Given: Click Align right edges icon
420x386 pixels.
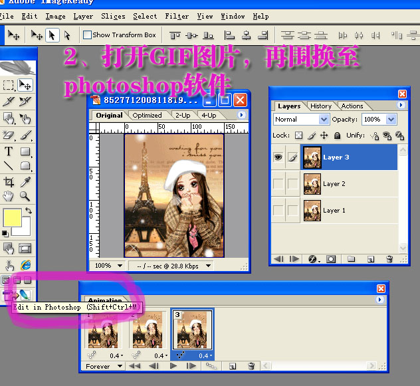Looking at the screenshot, I should coord(262,35).
